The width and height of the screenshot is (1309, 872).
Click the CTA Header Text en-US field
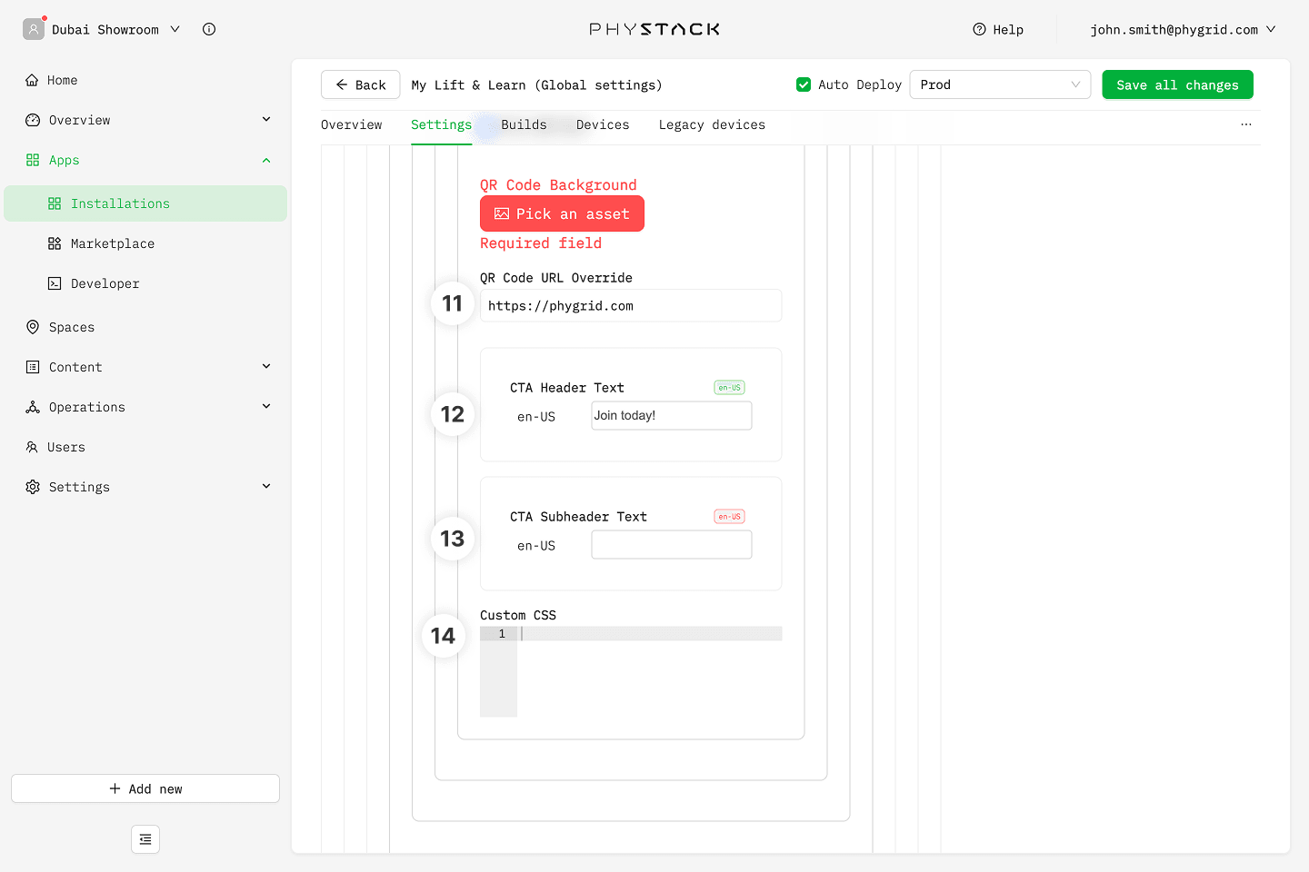(x=672, y=415)
